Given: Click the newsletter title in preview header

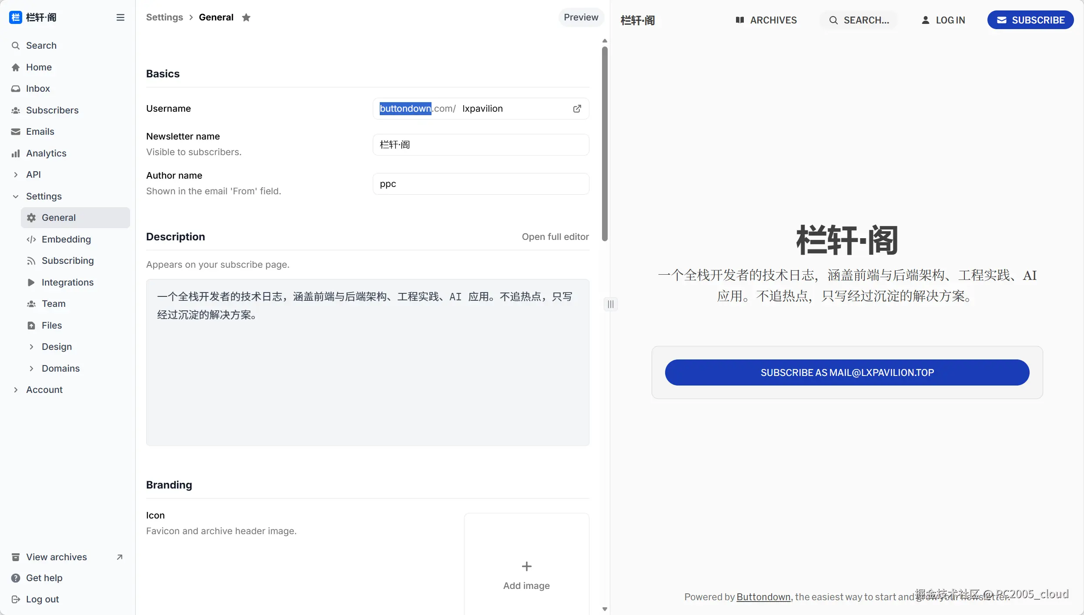Looking at the screenshot, I should pyautogui.click(x=638, y=20).
